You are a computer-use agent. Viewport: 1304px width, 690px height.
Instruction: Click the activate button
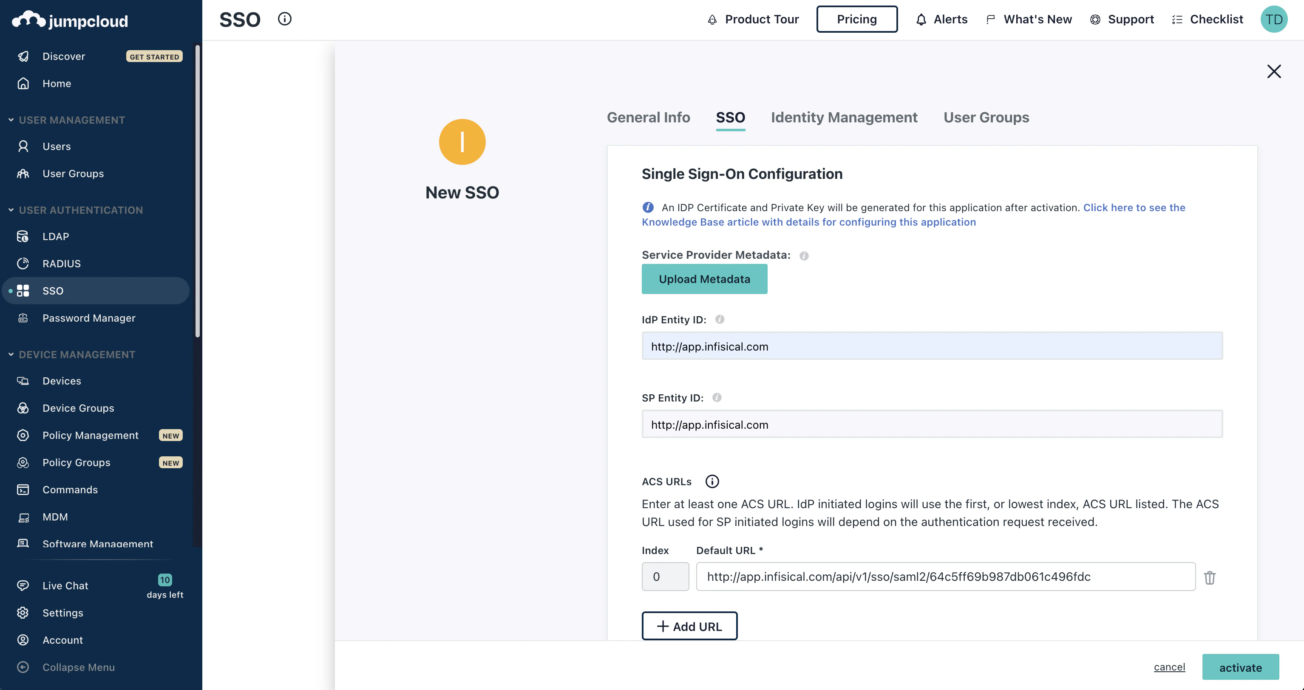[1241, 667]
